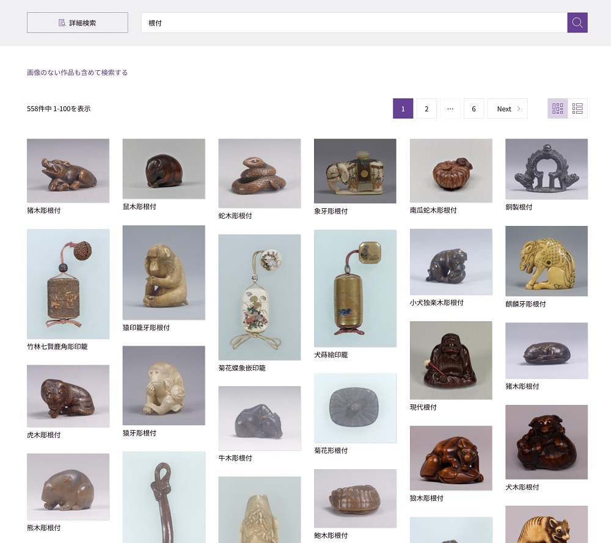Click the 狼木彫根付 title text
611x543 pixels.
[426, 498]
